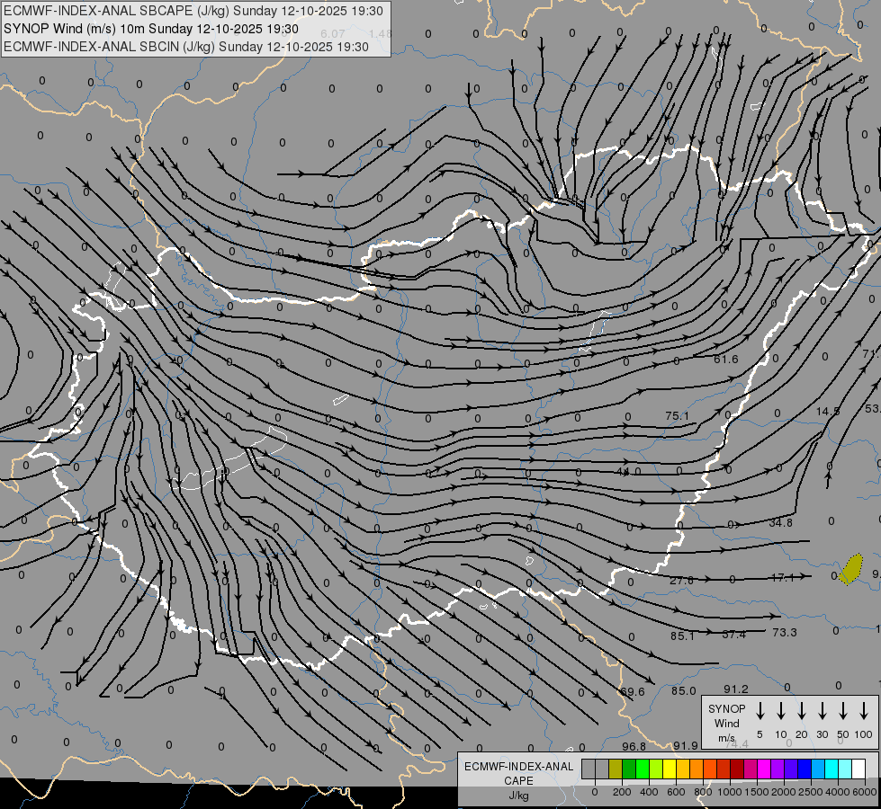Click the 85.1 value on the map
The height and width of the screenshot is (809, 881).
click(x=683, y=636)
